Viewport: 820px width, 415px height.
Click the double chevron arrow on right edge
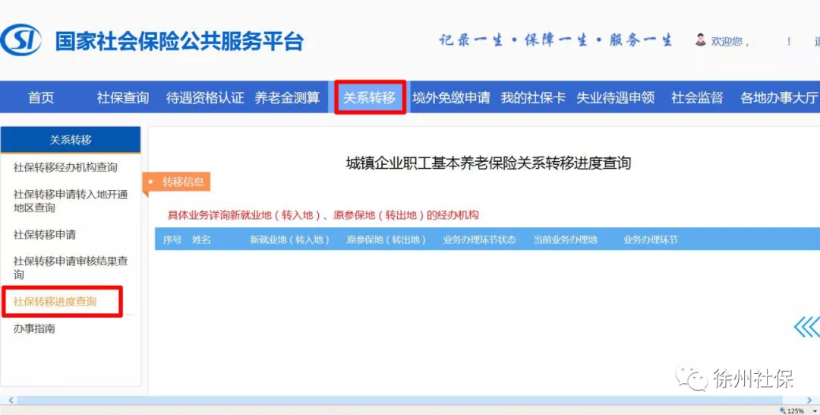pyautogui.click(x=806, y=327)
